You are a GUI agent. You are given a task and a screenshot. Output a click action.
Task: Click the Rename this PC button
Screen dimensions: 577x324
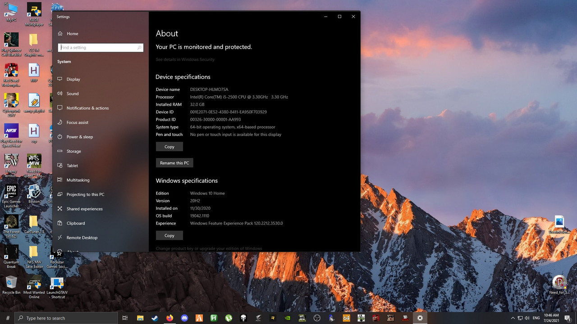[174, 163]
